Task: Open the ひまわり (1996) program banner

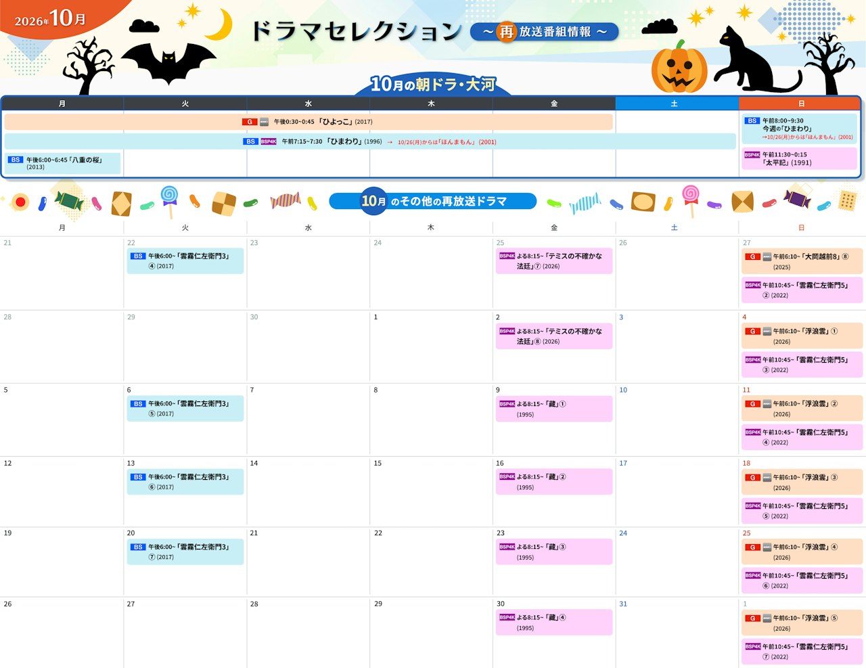Action: pos(370,141)
